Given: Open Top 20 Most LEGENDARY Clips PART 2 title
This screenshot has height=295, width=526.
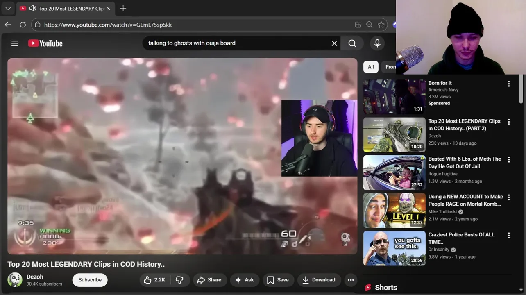Looking at the screenshot, I should pos(464,125).
